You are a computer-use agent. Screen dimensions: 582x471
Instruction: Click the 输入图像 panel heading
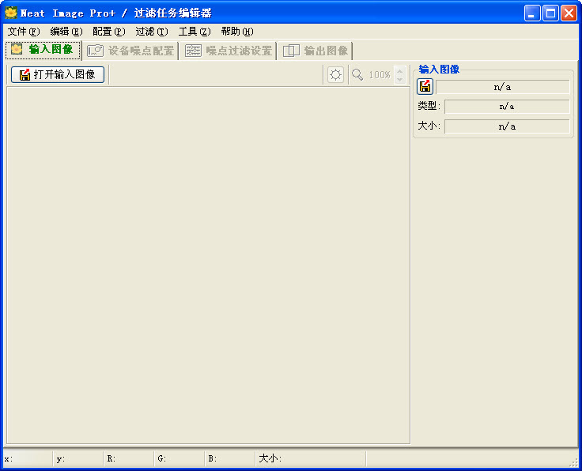[439, 70]
